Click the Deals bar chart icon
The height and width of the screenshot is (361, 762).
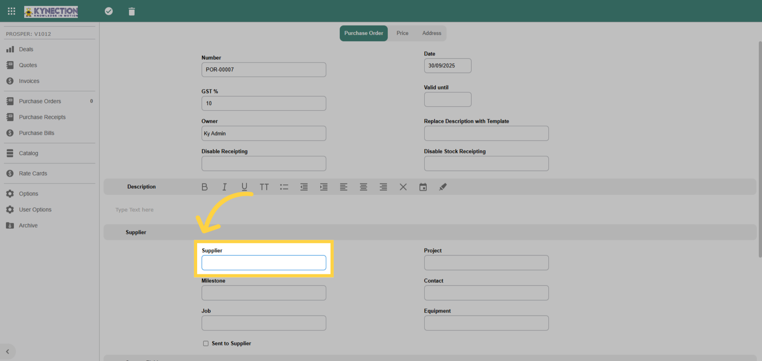point(10,49)
